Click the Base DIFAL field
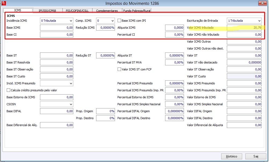Viewport: 269px width, 162px height. pos(57,111)
